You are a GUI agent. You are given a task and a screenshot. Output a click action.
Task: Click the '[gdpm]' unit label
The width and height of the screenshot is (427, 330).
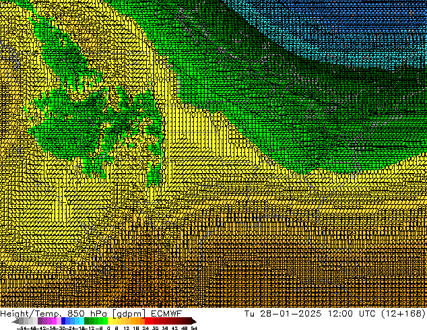129,314
